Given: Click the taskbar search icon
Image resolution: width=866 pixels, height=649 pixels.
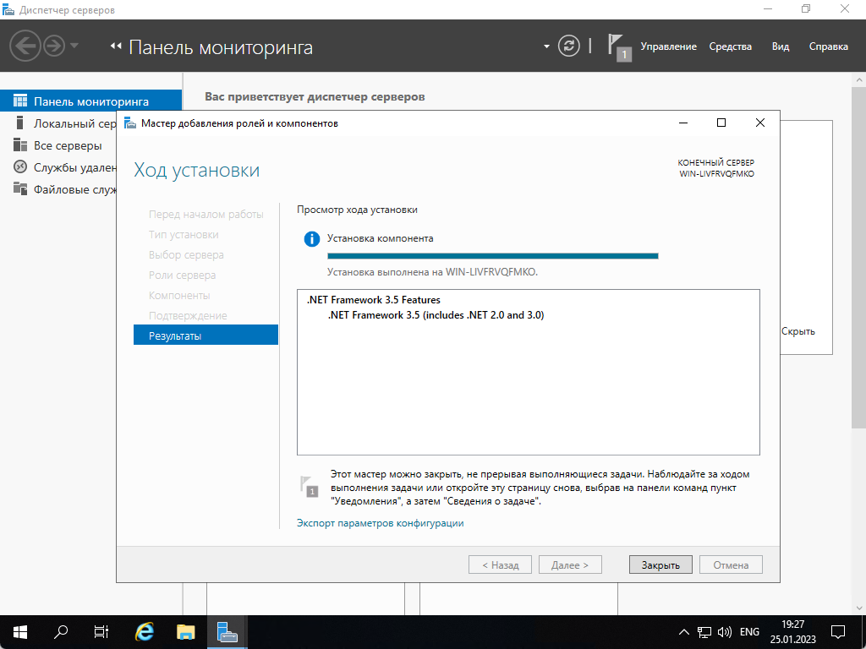Looking at the screenshot, I should pyautogui.click(x=61, y=632).
